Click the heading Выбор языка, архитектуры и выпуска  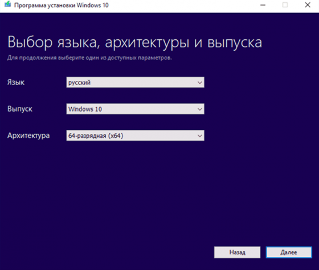134,43
